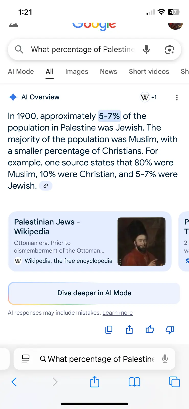Tap the citation link chip after 'Jewish.'
The width and height of the screenshot is (189, 409).
[x=46, y=186]
